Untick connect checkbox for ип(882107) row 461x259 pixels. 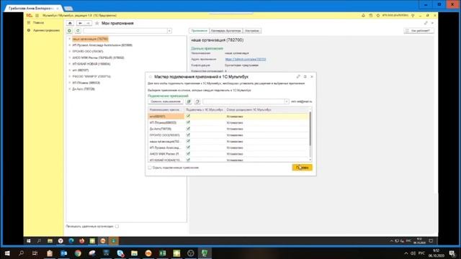188,117
